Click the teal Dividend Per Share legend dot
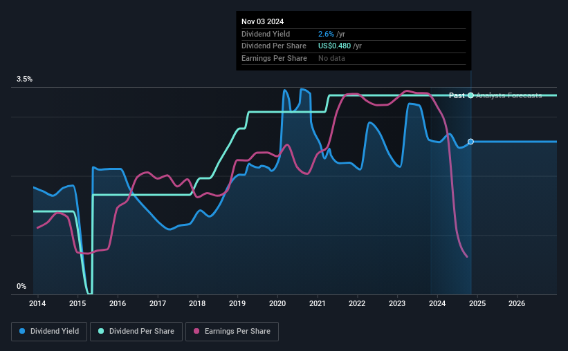Image resolution: width=568 pixels, height=351 pixels. pos(101,331)
